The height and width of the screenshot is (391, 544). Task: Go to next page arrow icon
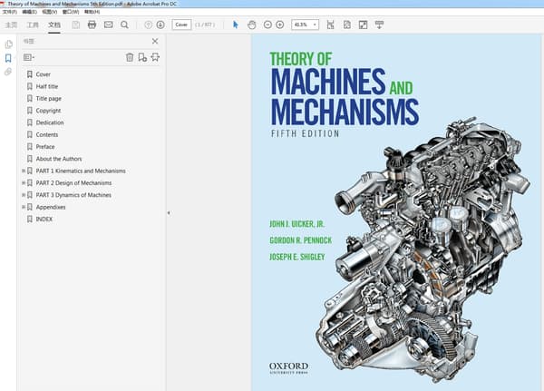[160, 24]
